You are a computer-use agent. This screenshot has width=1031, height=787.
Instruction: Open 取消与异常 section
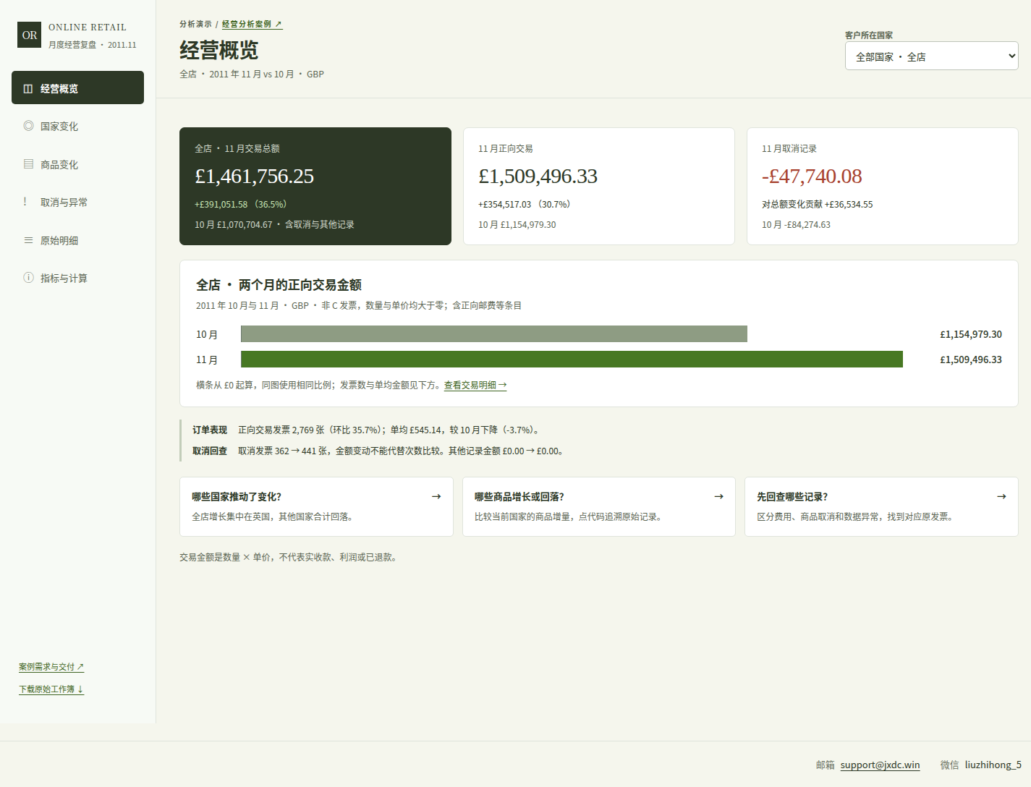(77, 202)
